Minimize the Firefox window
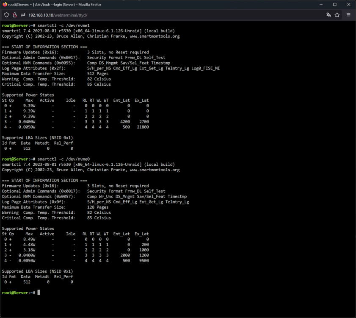Screen dimensions: 356x318 click(321, 5)
